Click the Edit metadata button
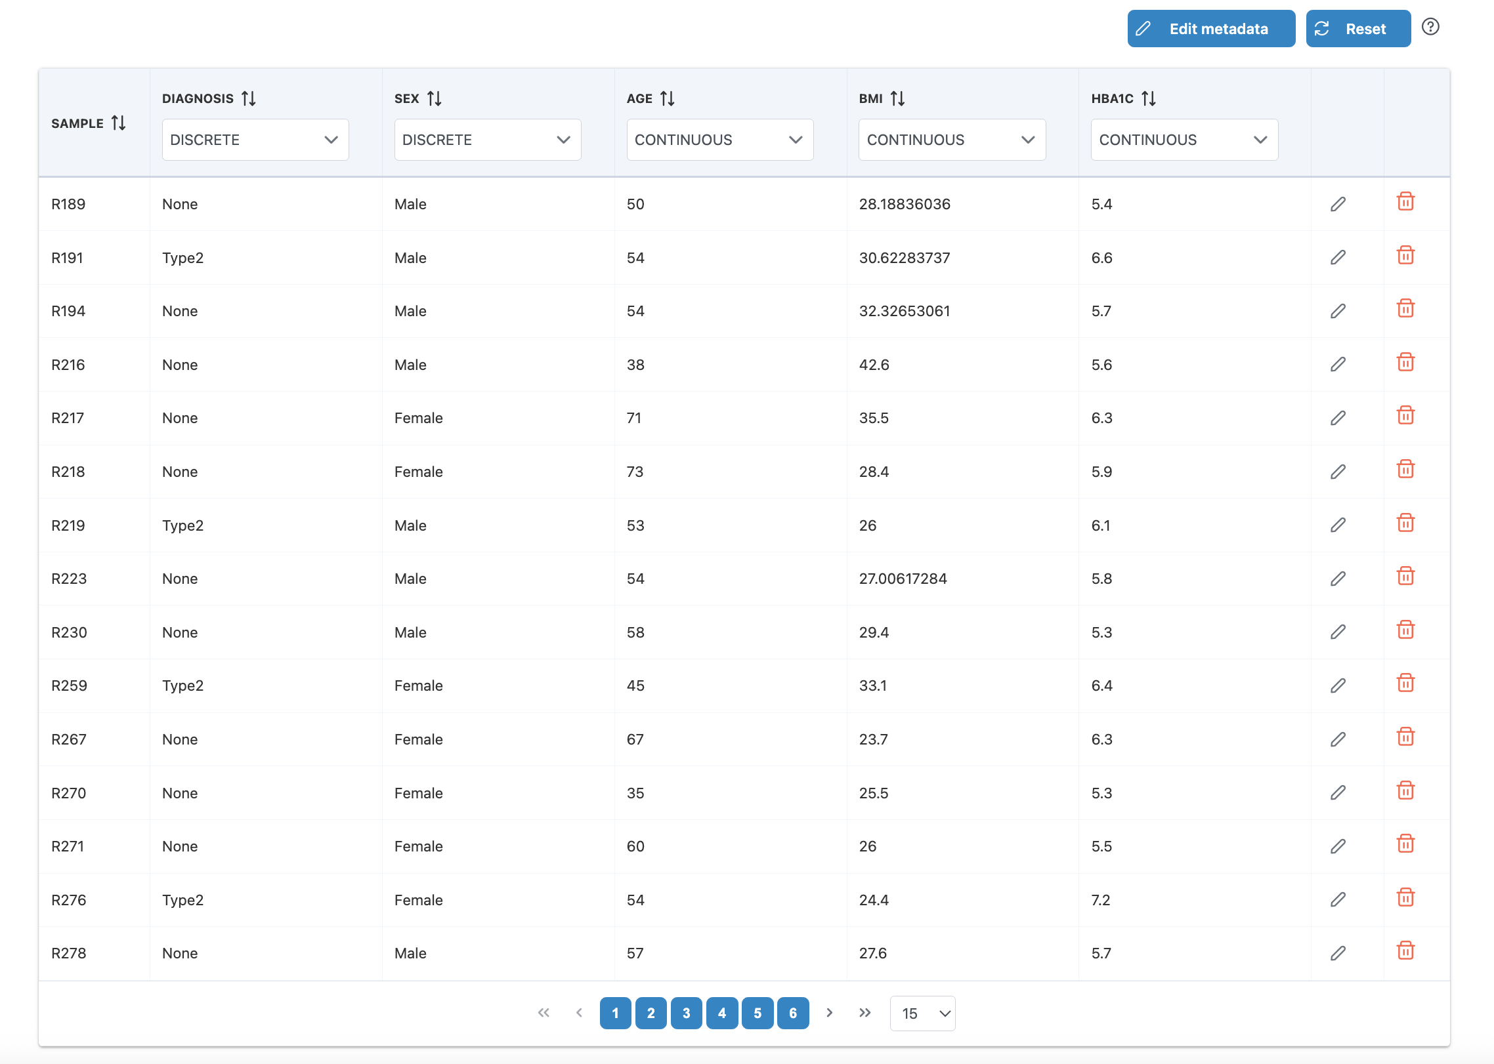Image resolution: width=1494 pixels, height=1064 pixels. pyautogui.click(x=1210, y=29)
